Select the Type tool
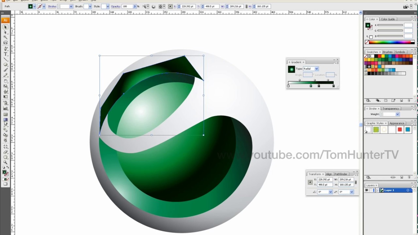Viewport: 418px width, 235px height. pos(6,54)
